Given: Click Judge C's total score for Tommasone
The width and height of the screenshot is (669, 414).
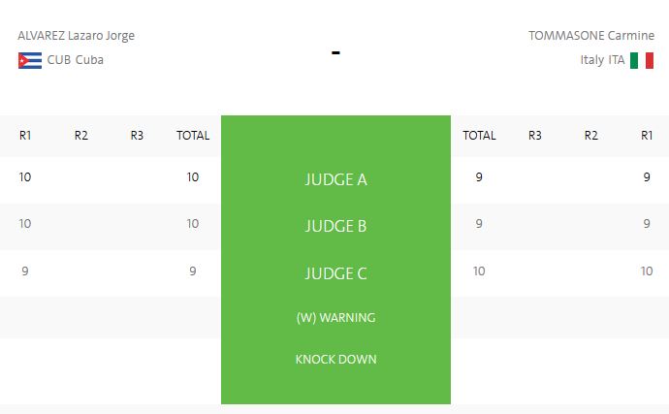Looking at the screenshot, I should tap(479, 271).
